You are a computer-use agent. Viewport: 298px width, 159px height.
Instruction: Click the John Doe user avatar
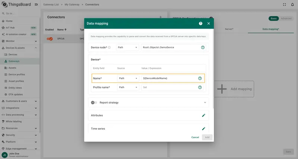coord(4,155)
